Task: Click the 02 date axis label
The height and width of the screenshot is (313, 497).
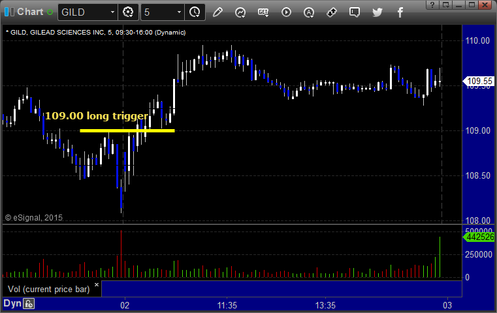Action: point(125,305)
